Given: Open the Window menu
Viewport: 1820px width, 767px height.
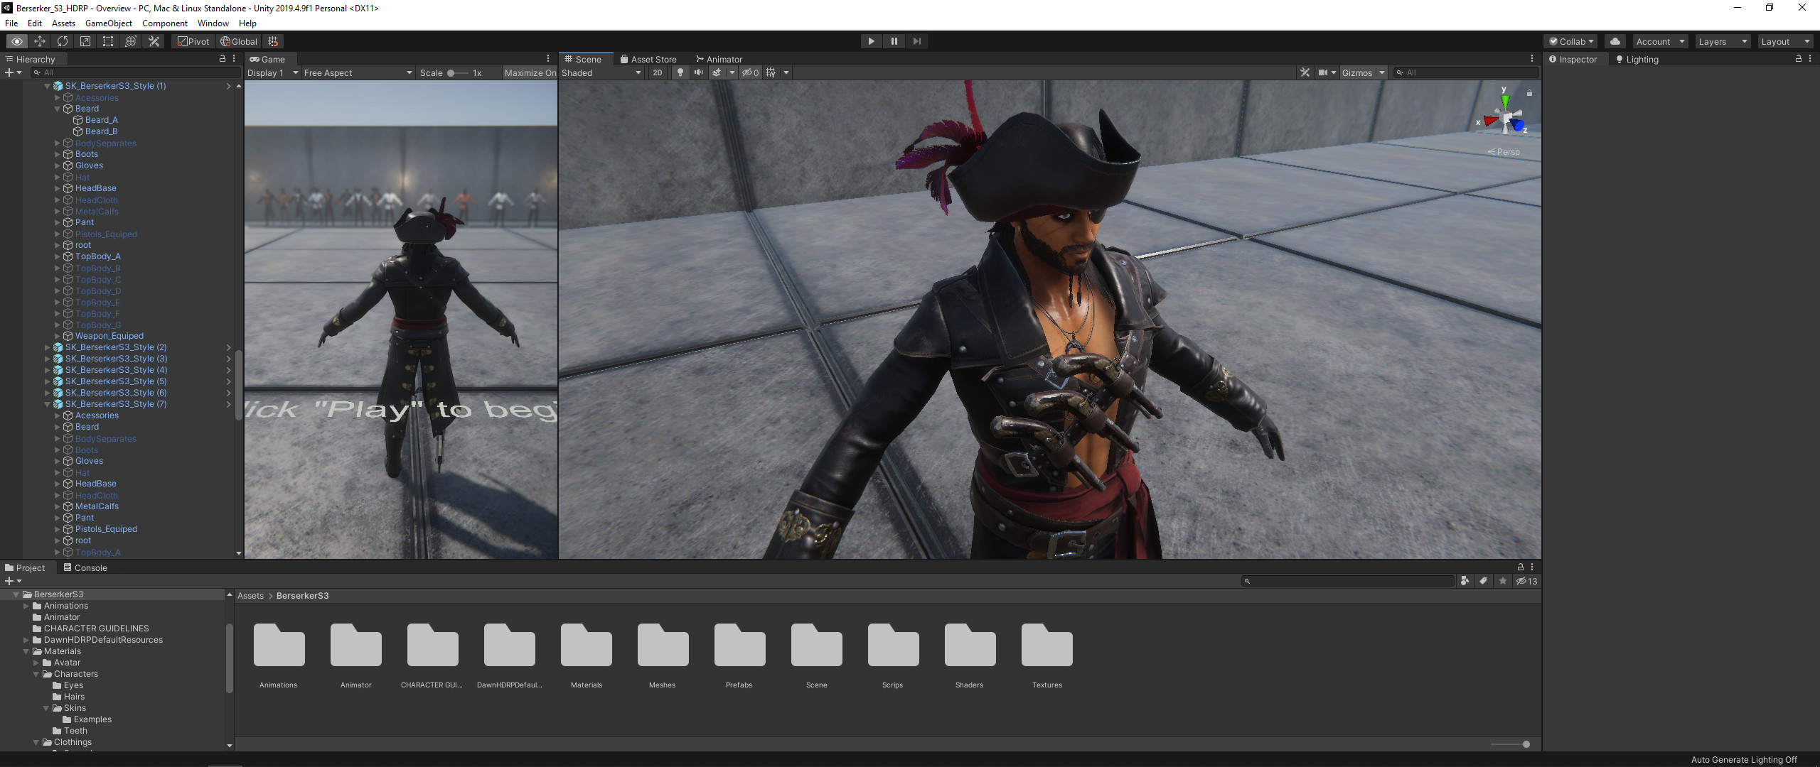Looking at the screenshot, I should pyautogui.click(x=213, y=23).
